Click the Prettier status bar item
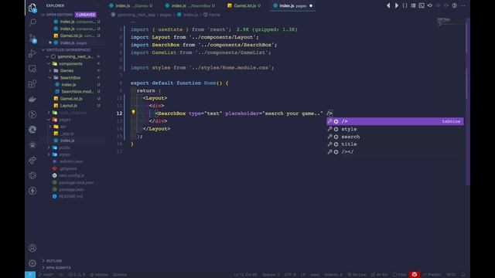 (432, 275)
